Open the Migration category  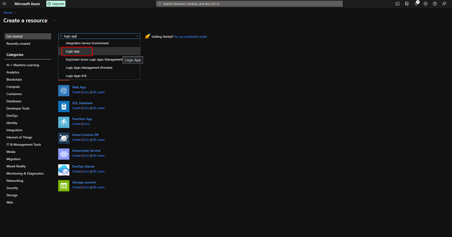coord(13,159)
